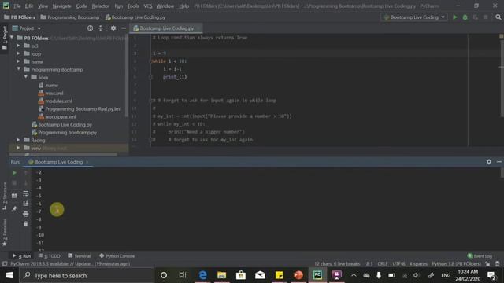Open Windows Start menu
The image size is (504, 283).
tap(9, 275)
